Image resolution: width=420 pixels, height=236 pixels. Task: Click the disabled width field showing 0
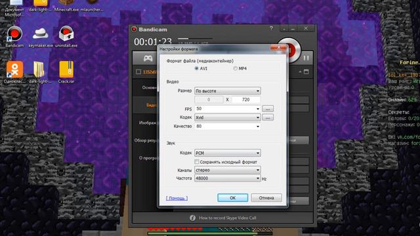point(209,100)
